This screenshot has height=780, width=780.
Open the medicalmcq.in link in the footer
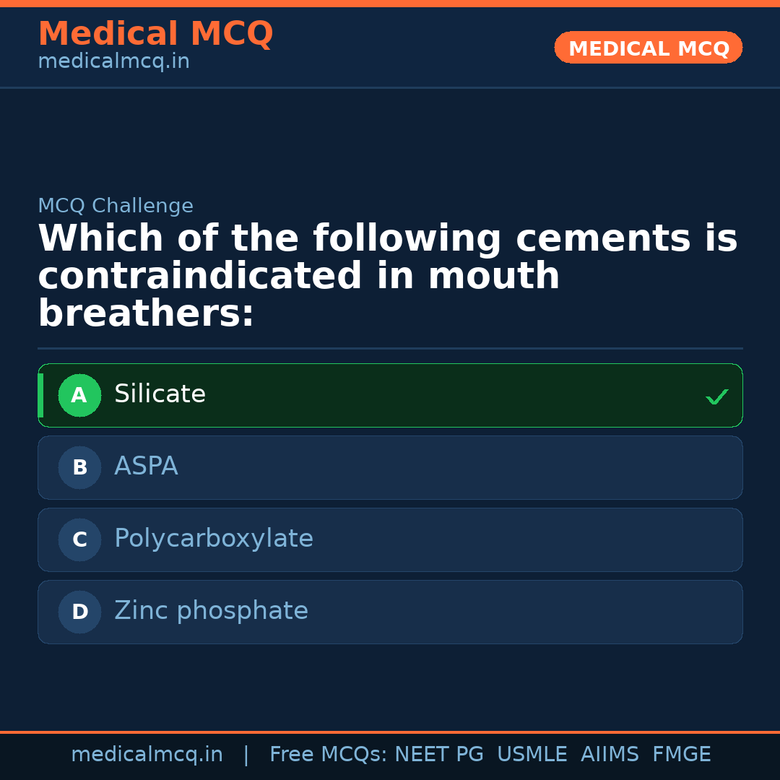(x=147, y=755)
